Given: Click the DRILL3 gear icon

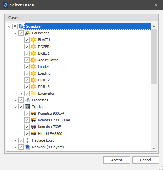Looking at the screenshot, I should pyautogui.click(x=33, y=87).
